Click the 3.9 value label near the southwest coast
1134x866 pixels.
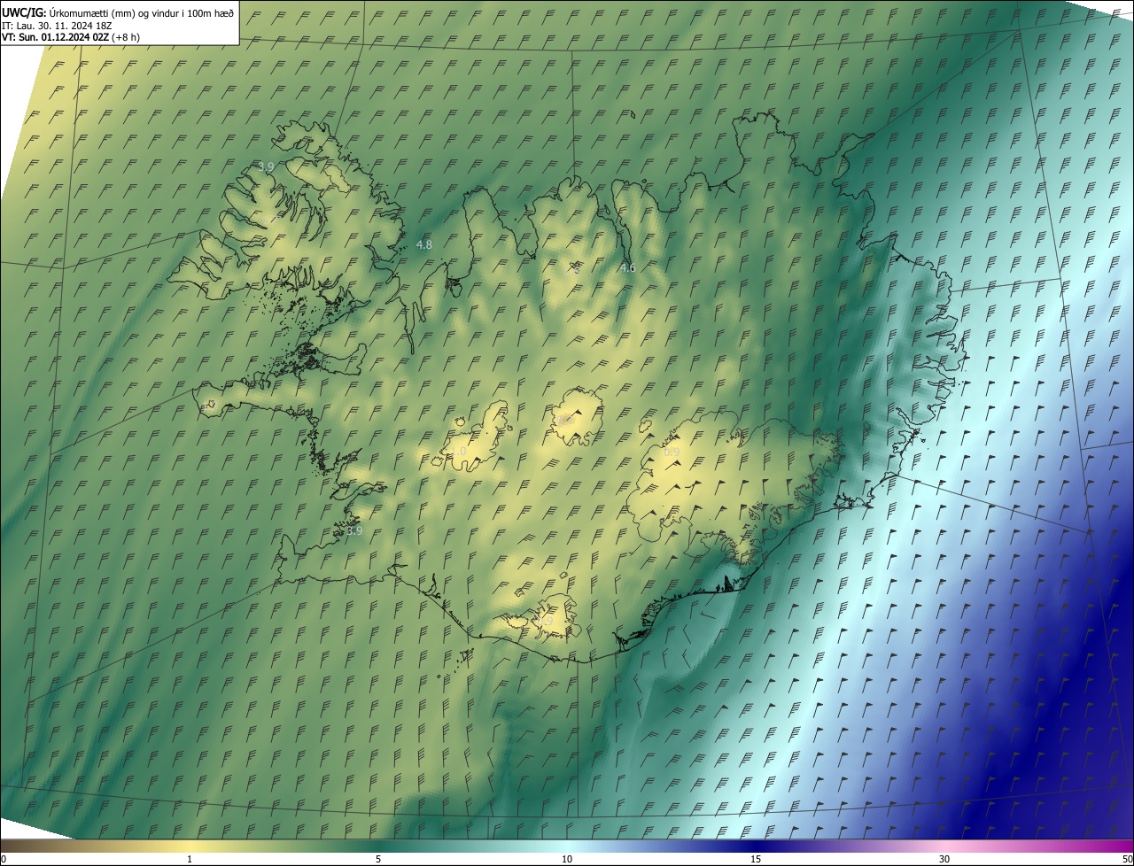point(354,531)
